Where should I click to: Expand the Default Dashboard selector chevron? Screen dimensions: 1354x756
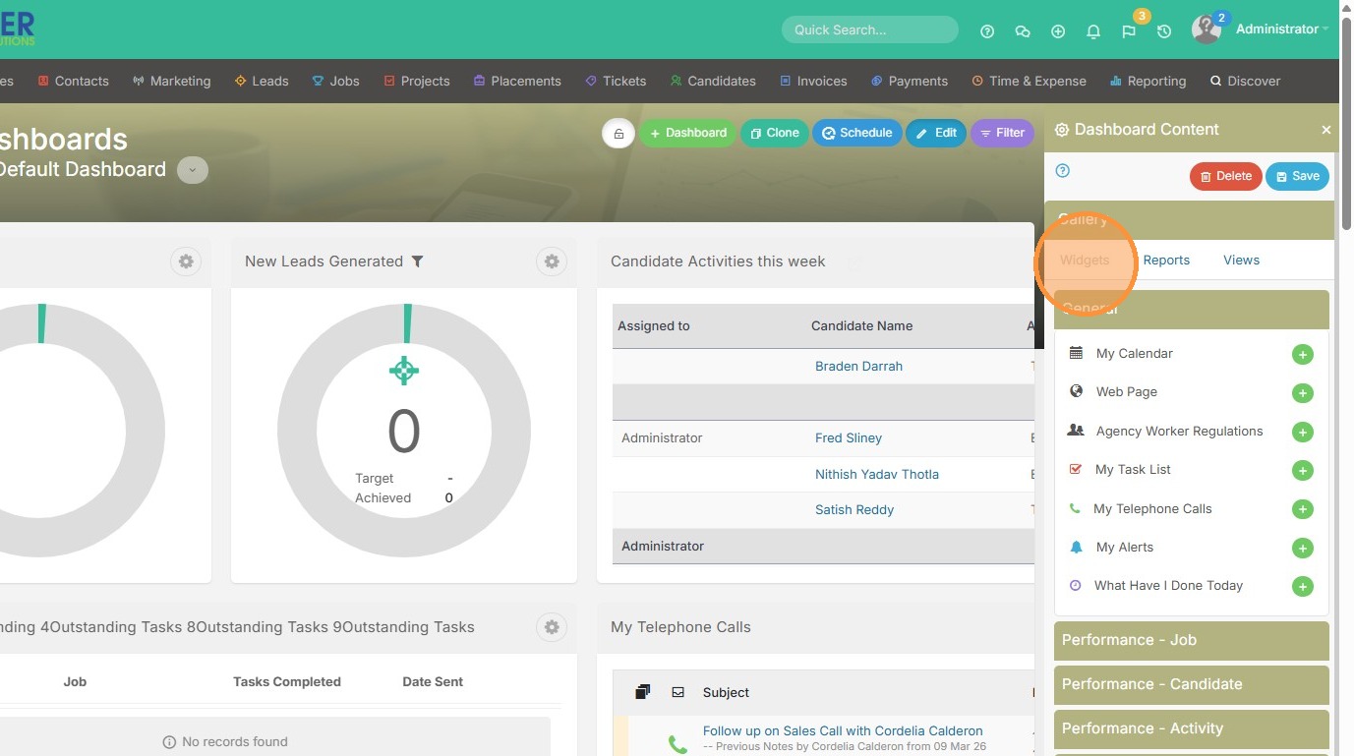(193, 170)
